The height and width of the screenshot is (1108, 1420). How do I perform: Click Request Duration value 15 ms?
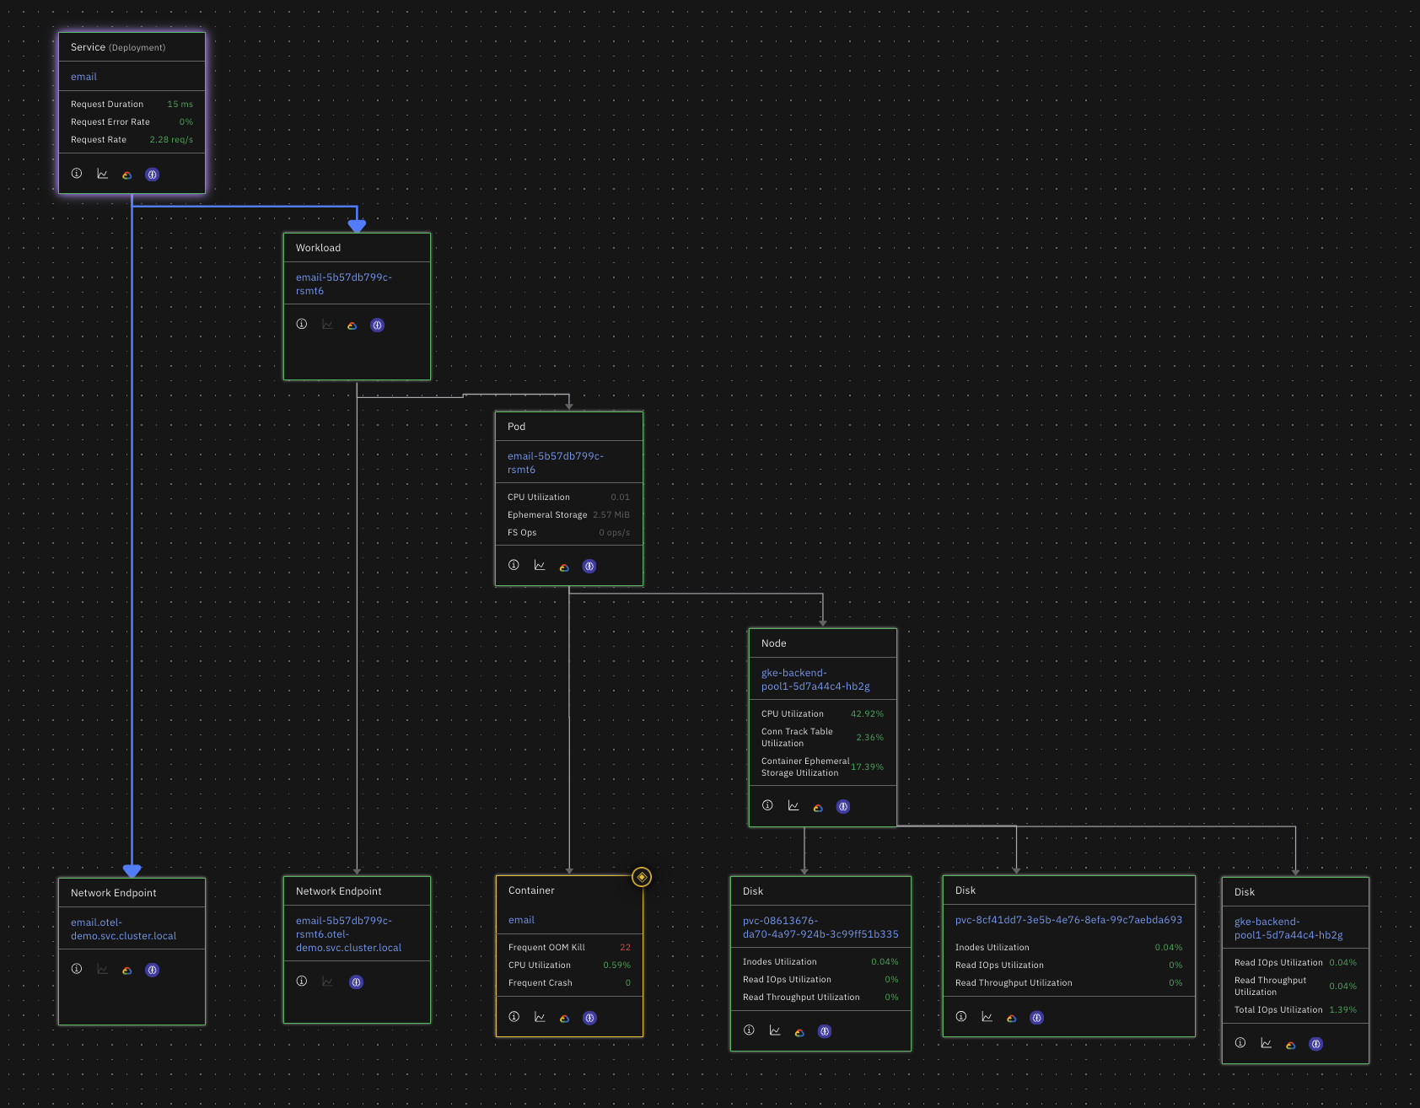tap(180, 105)
